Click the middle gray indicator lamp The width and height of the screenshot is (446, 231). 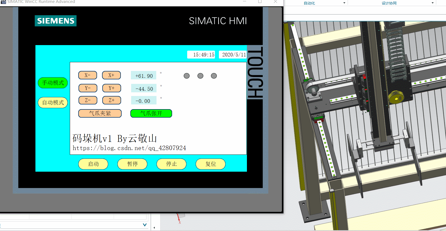(x=200, y=76)
